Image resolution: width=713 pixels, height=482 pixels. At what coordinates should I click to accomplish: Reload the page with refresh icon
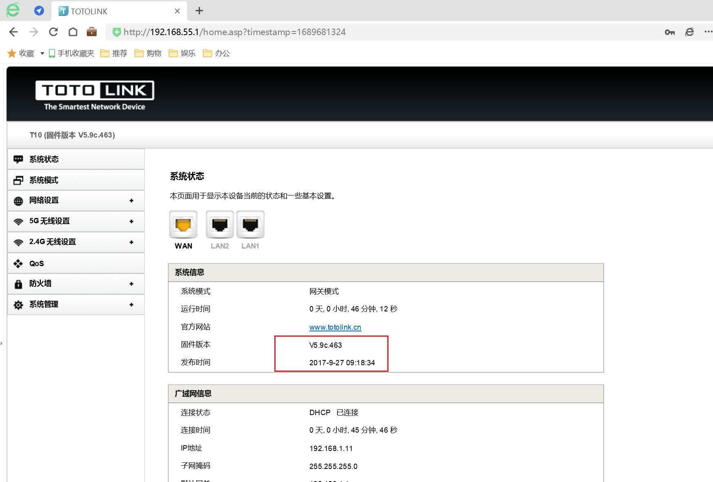click(x=53, y=32)
